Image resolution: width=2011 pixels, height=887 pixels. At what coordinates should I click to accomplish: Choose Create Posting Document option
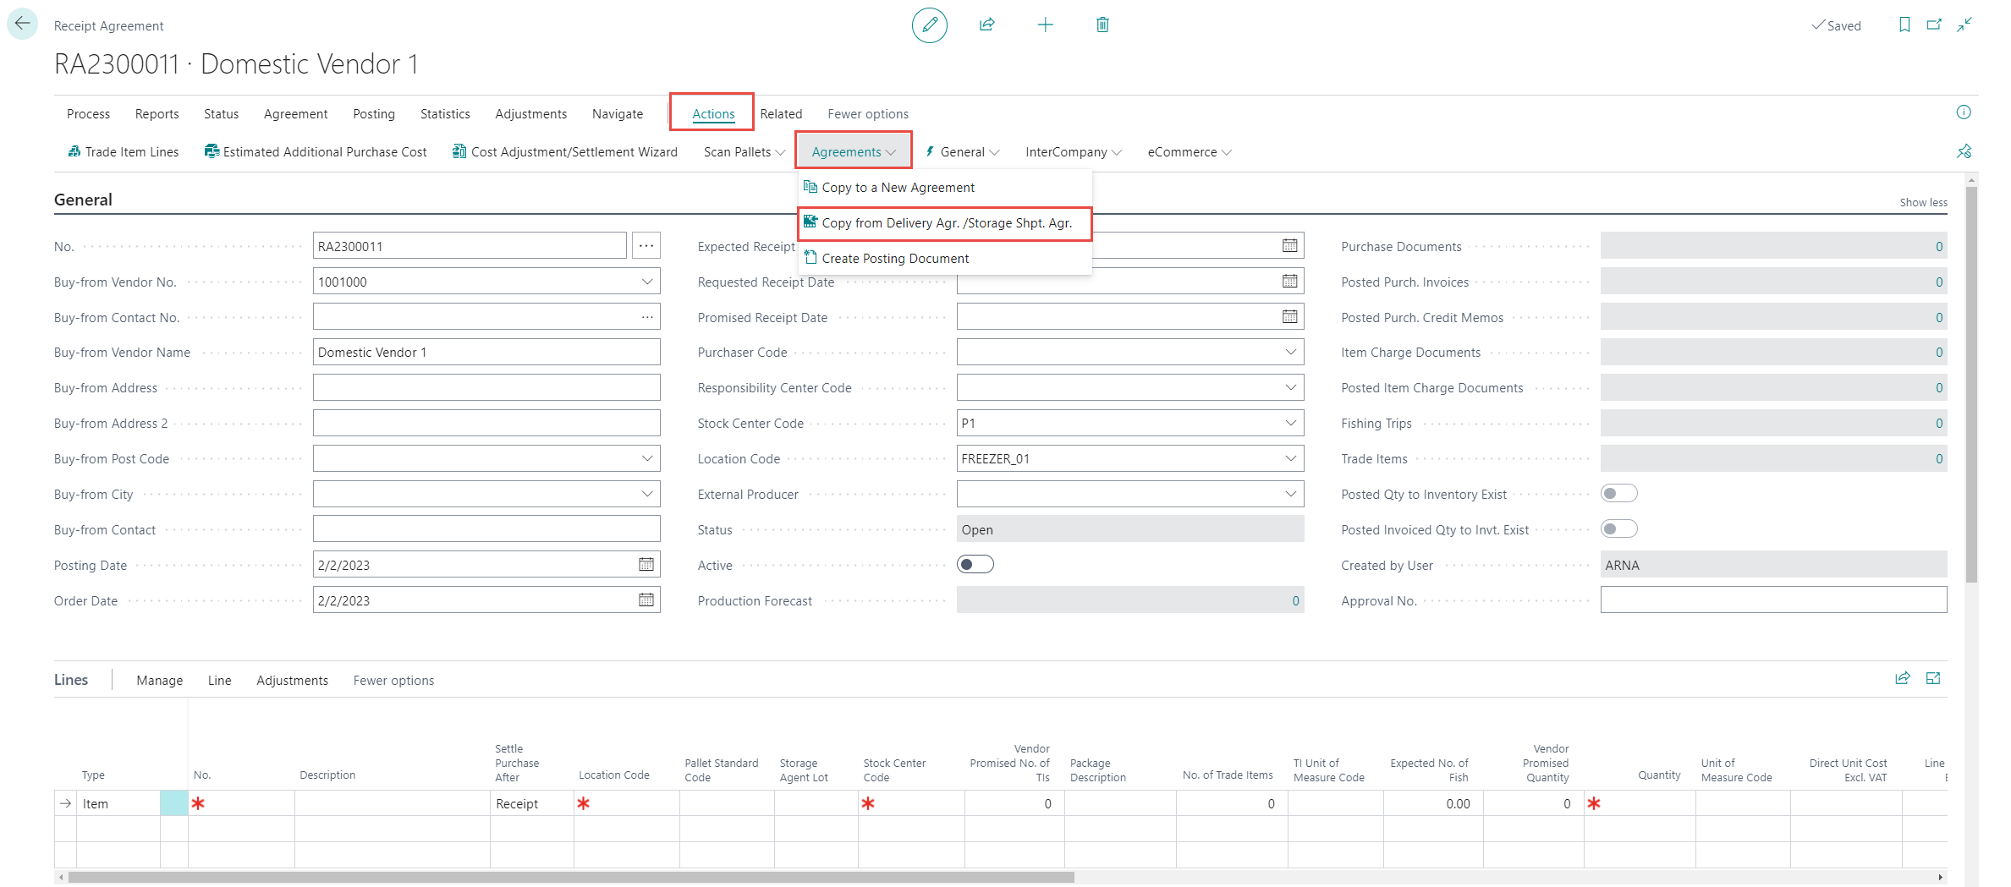click(895, 259)
